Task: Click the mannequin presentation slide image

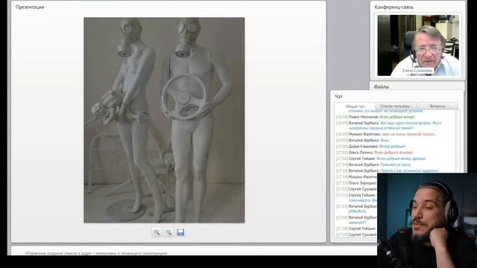Action: click(164, 121)
